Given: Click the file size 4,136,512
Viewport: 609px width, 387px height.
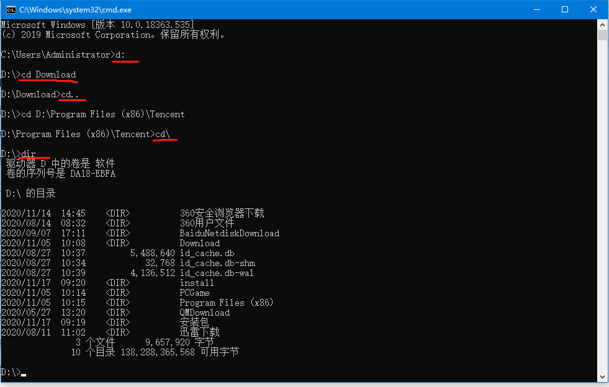Looking at the screenshot, I should [x=153, y=273].
